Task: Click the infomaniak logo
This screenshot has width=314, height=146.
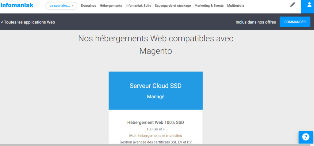Action: [17, 5]
